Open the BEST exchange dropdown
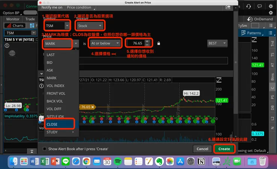 pyautogui.click(x=217, y=43)
